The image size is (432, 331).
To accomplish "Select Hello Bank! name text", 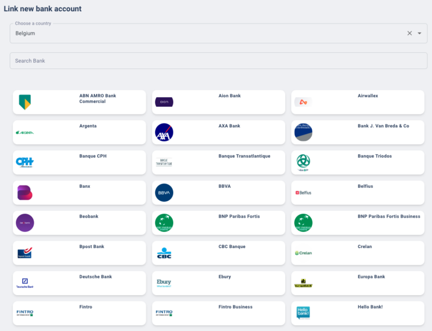I will [x=370, y=307].
